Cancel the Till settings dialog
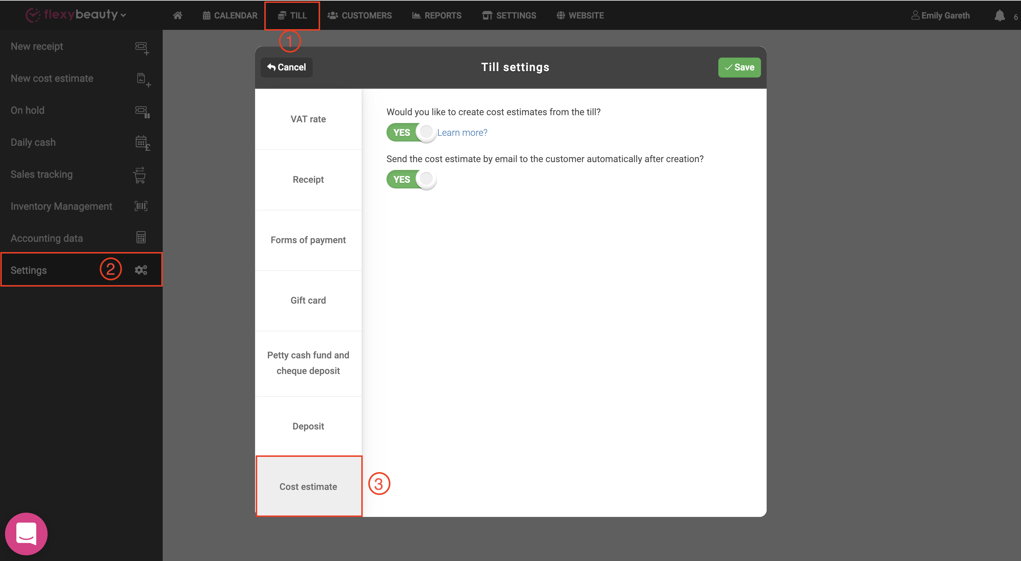This screenshot has width=1021, height=561. pyautogui.click(x=287, y=68)
